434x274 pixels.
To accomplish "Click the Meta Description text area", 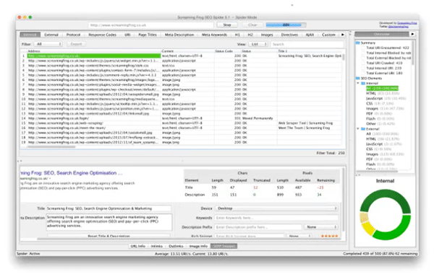I will pyautogui.click(x=109, y=222).
